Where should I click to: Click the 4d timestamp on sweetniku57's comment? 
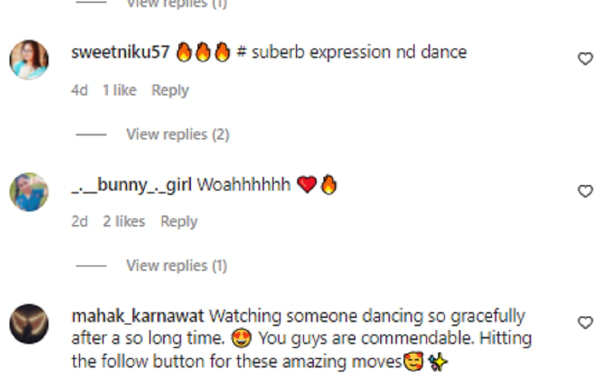(x=79, y=90)
